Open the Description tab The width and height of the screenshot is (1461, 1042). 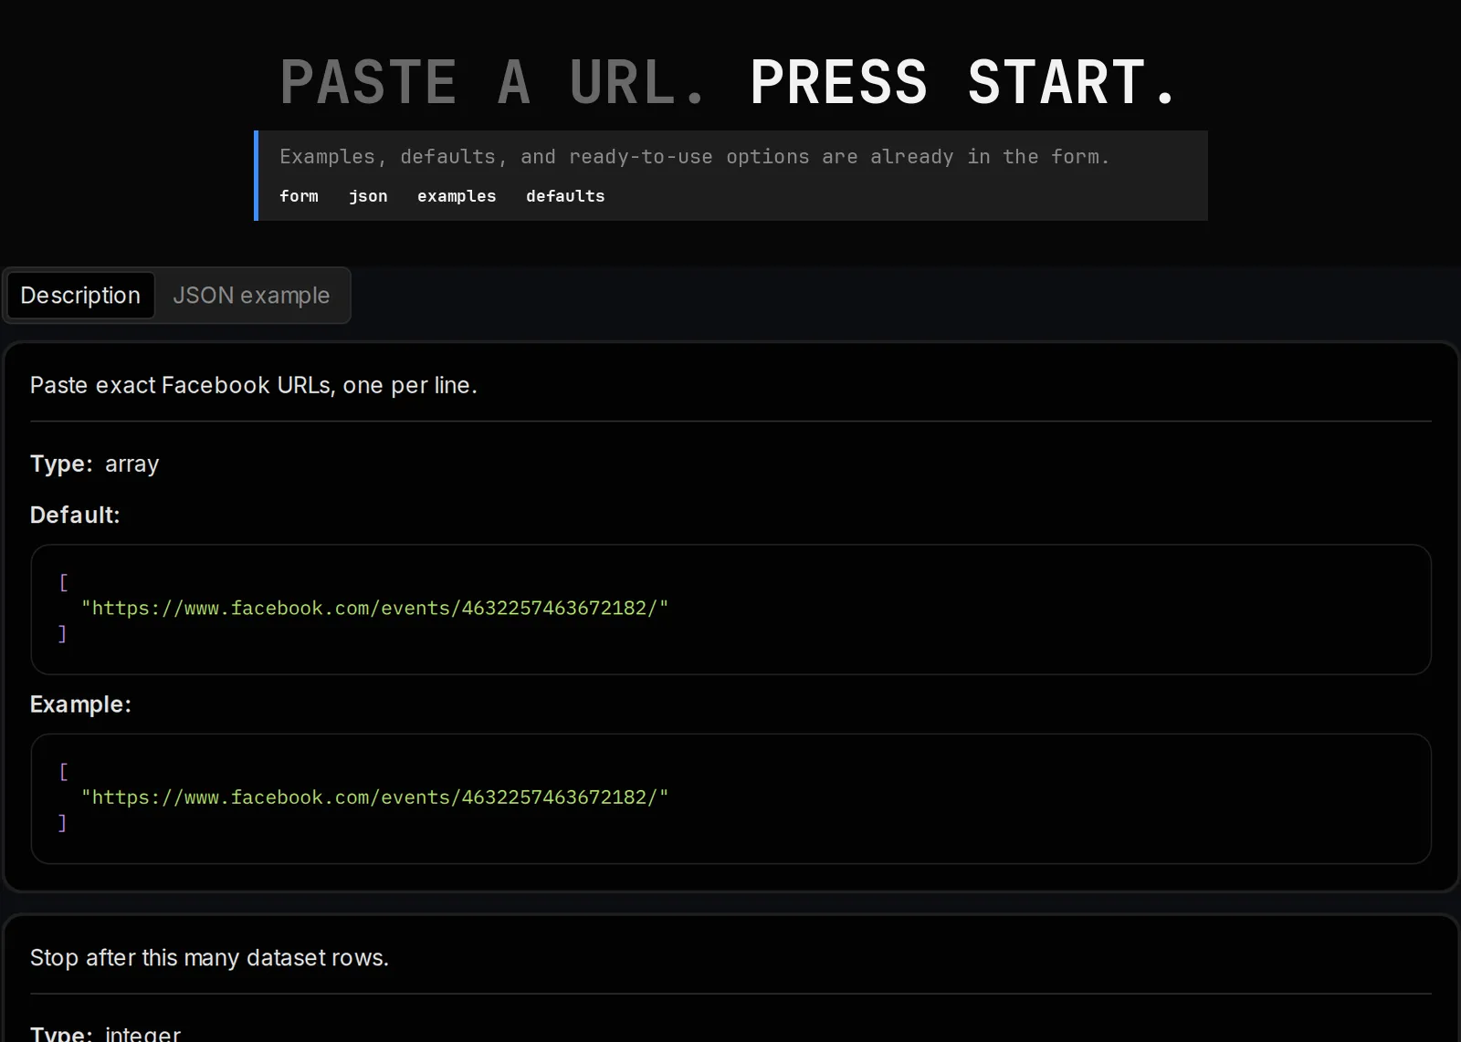point(80,296)
